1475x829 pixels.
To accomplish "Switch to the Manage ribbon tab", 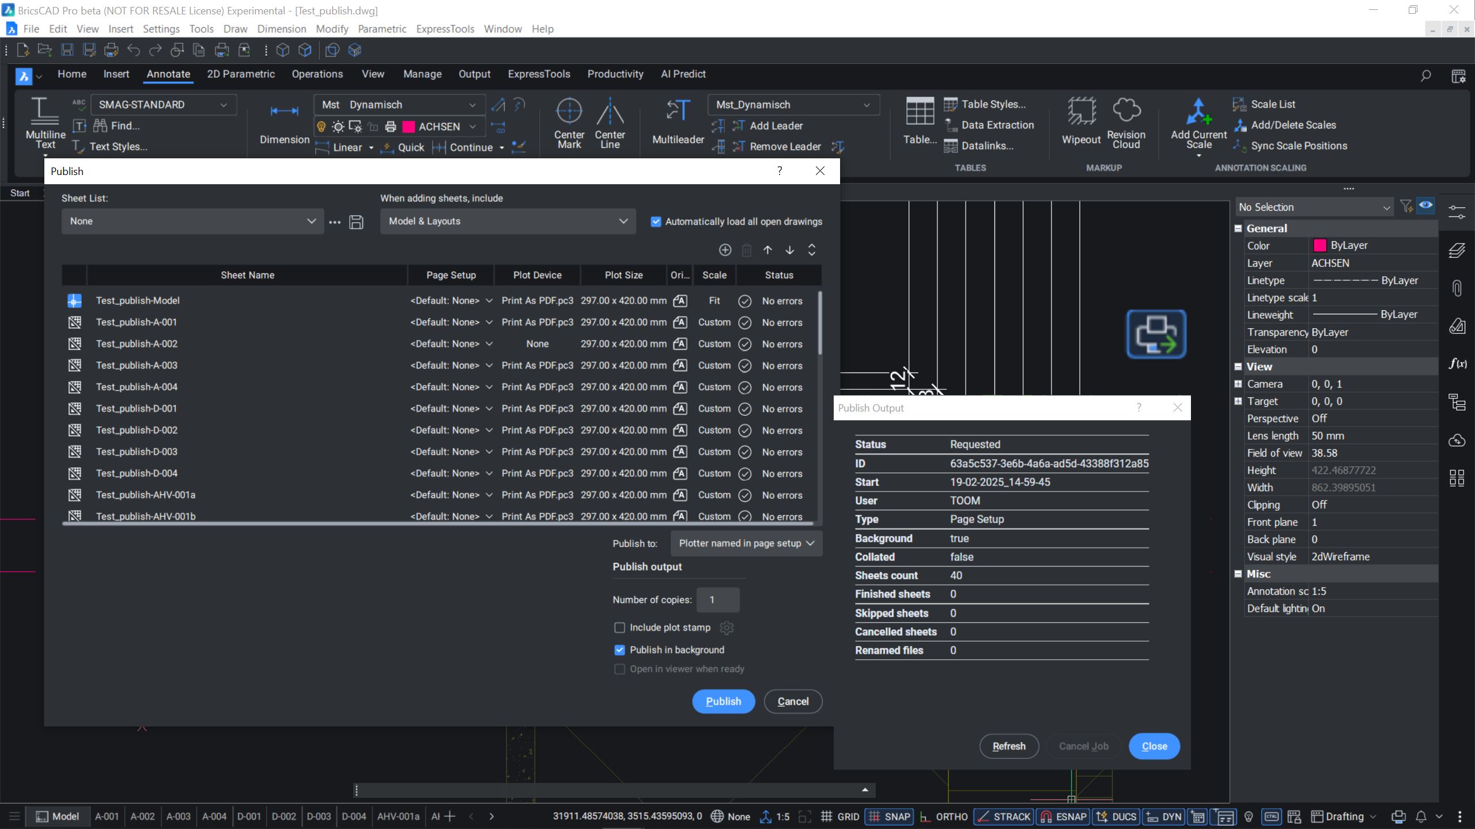I will (422, 74).
